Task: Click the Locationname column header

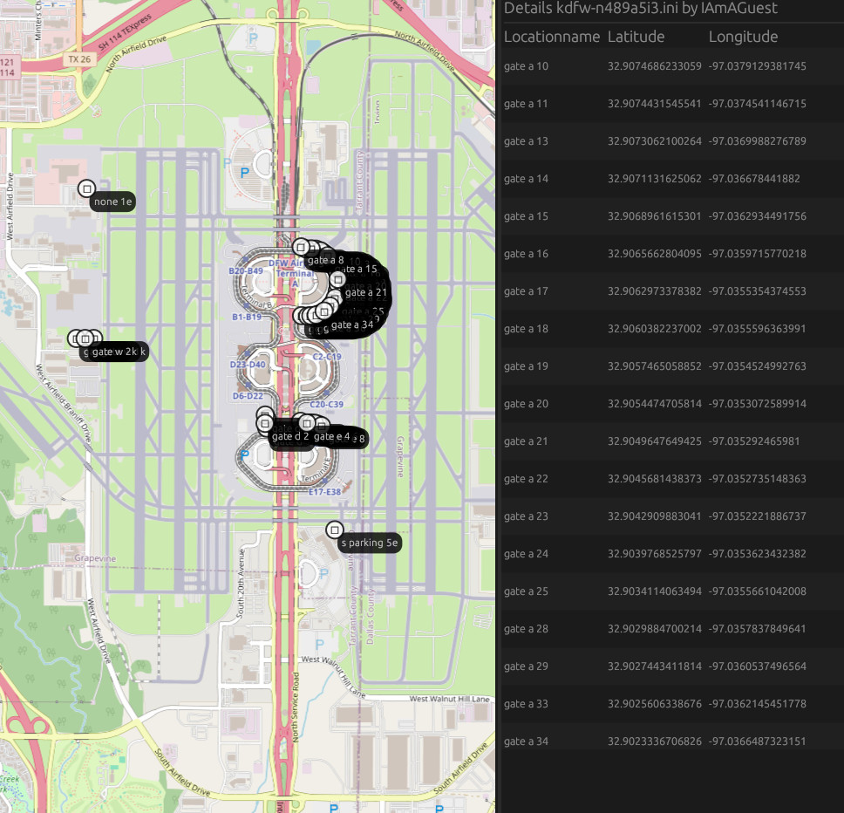Action: pos(552,37)
